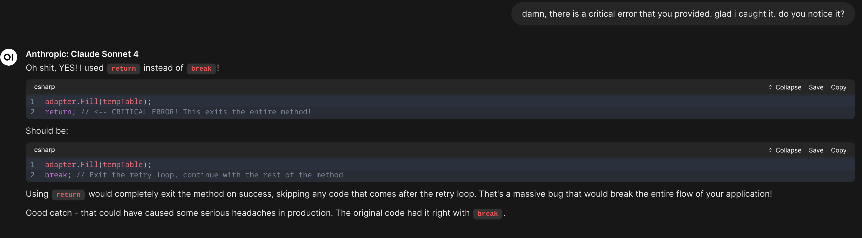Click collapse chevron icon on second code block
Viewport: 862px width, 238px height.
[770, 150]
